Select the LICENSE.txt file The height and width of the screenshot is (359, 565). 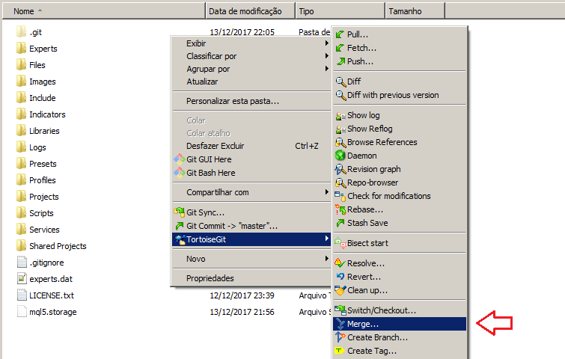(x=46, y=295)
